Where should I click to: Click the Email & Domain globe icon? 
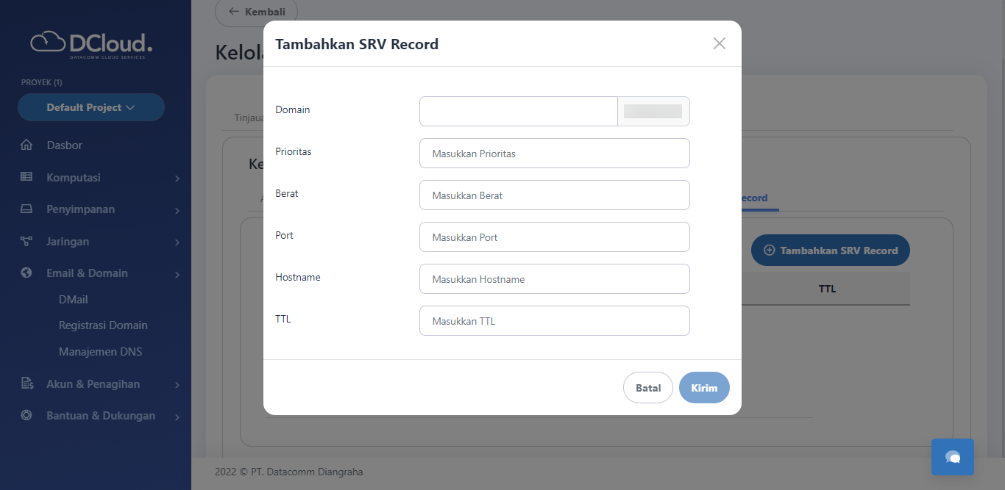tap(26, 273)
